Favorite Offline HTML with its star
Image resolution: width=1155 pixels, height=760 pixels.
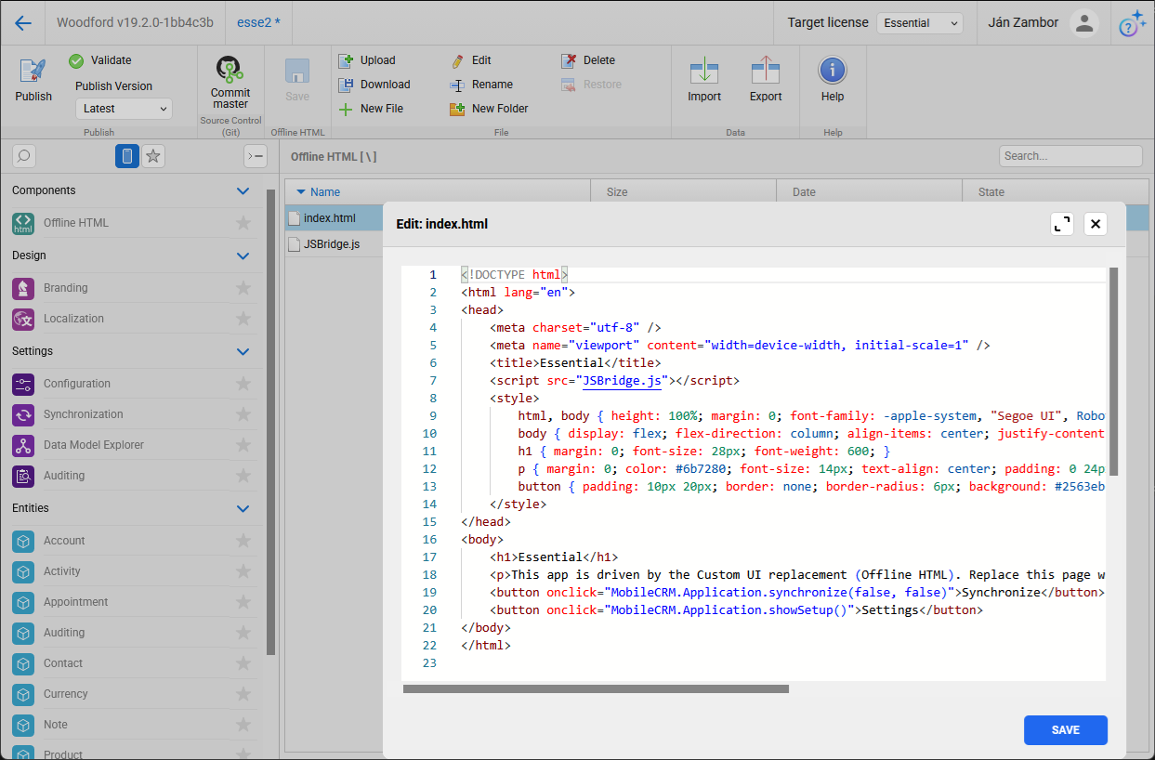tap(243, 223)
